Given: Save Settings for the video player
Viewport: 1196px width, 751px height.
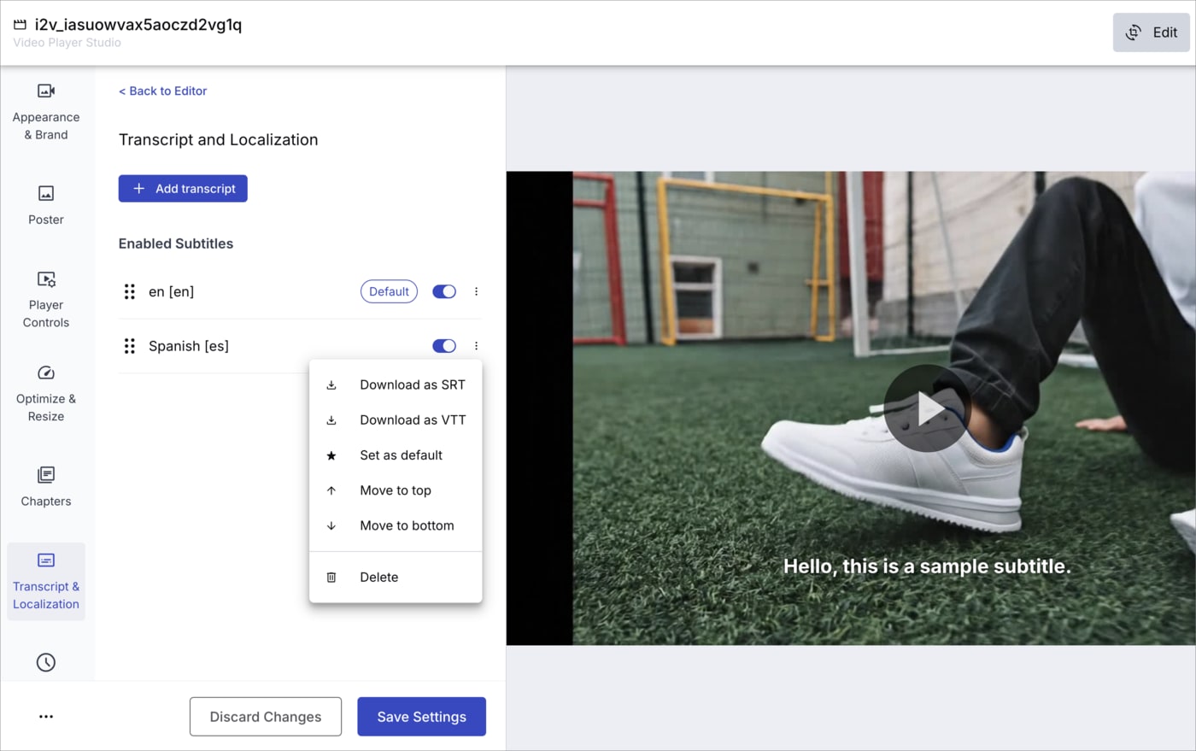Looking at the screenshot, I should (421, 716).
